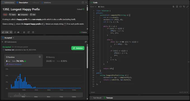Click the share problem icon
This screenshot has height=101, width=190.
[x=28, y=32]
